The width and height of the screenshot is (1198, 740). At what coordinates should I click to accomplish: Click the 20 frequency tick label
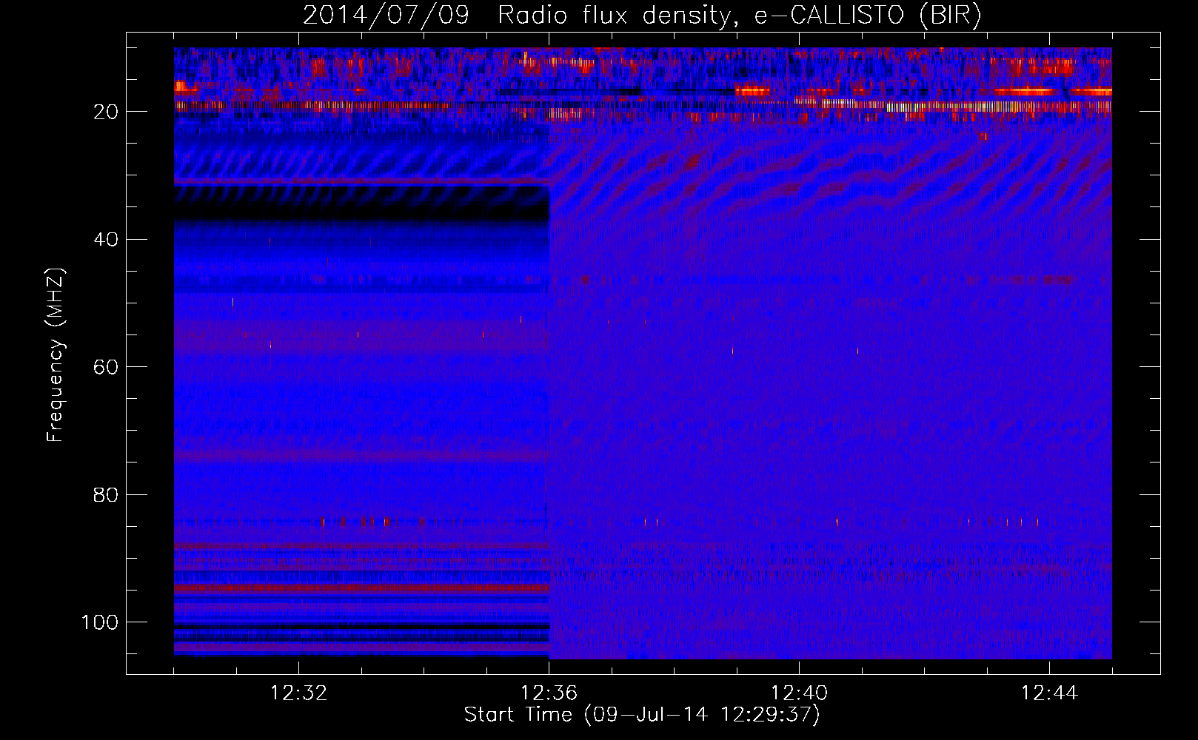click(107, 112)
